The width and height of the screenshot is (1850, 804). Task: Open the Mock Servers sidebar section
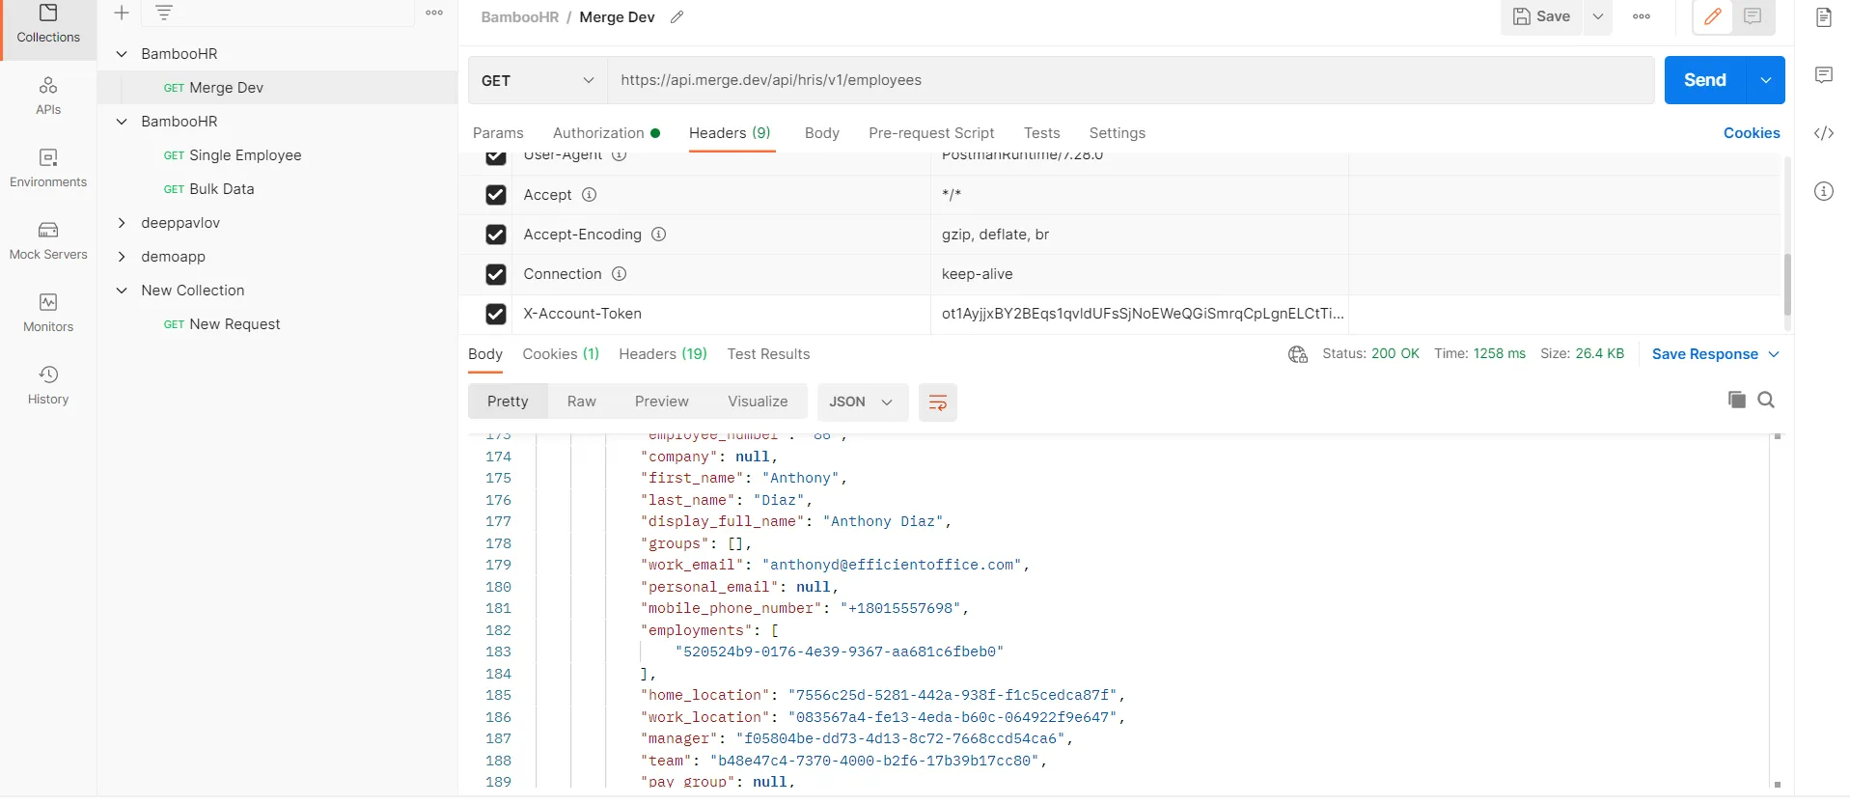[x=48, y=240]
